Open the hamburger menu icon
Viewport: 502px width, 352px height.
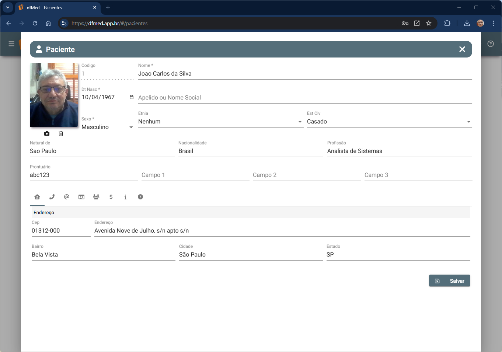pos(11,44)
